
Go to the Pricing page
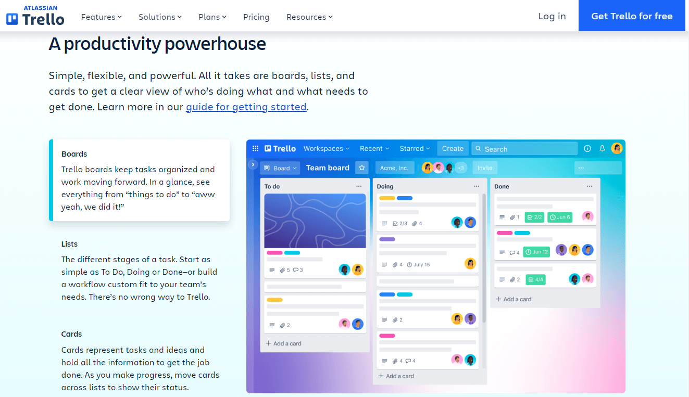[x=256, y=17]
